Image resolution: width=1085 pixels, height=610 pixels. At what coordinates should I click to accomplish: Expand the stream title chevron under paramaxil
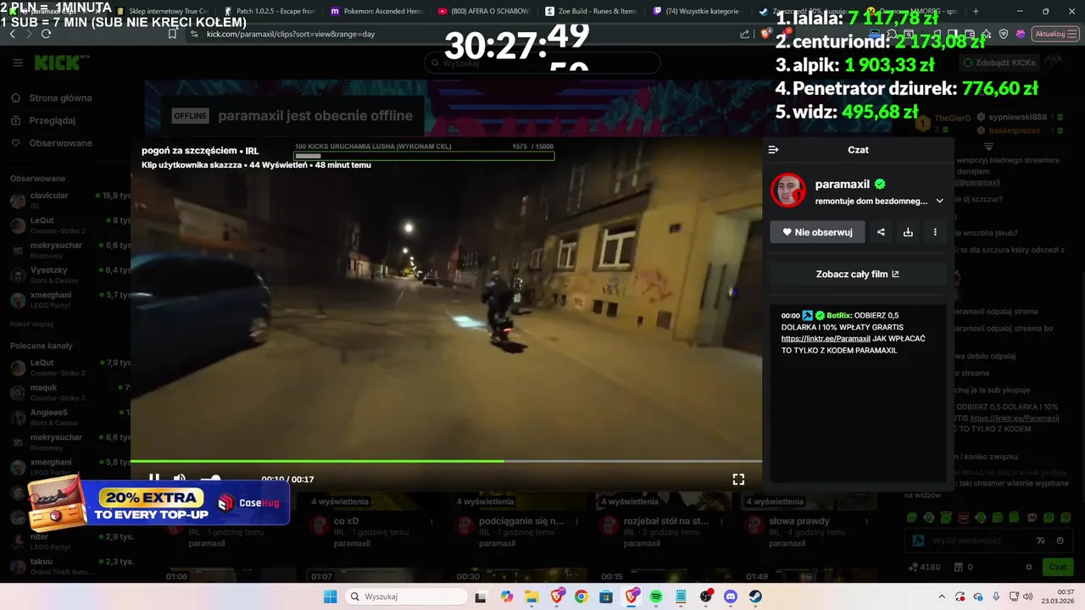point(939,202)
